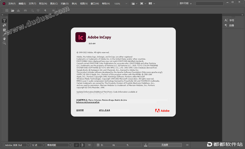Click the InCopy app icon in title bar
This screenshot has height=149, width=245.
tap(4, 4)
